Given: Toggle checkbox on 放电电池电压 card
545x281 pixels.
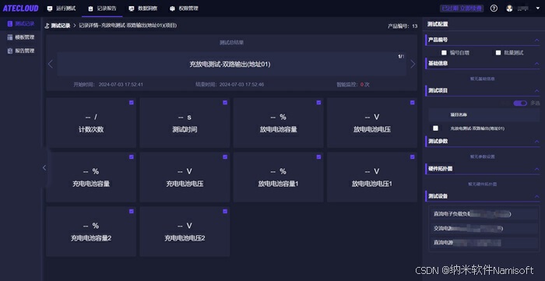Looking at the screenshot, I should [412, 103].
